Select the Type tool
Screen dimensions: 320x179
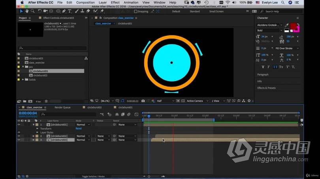tap(70, 11)
